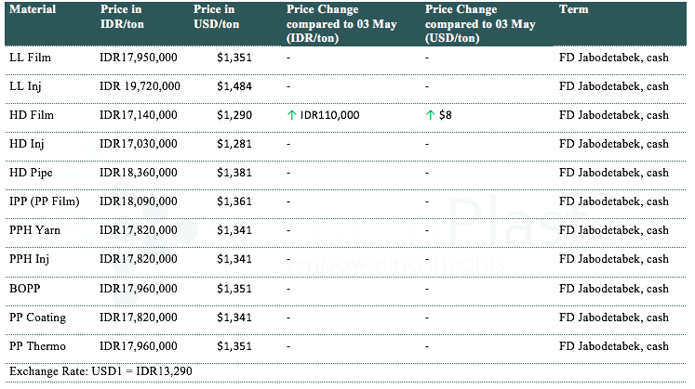This screenshot has width=695, height=389.
Task: Select the Material column header
Action: (x=33, y=9)
